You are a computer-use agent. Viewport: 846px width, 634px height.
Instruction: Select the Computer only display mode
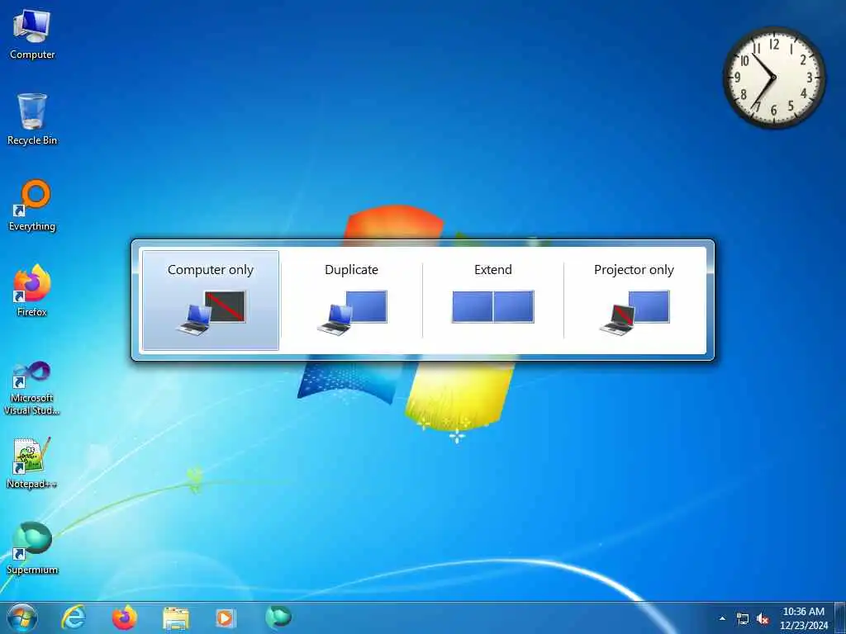coord(211,300)
